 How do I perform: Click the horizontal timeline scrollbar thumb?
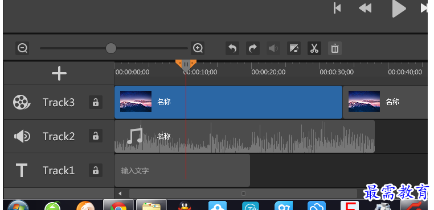(x=243, y=194)
